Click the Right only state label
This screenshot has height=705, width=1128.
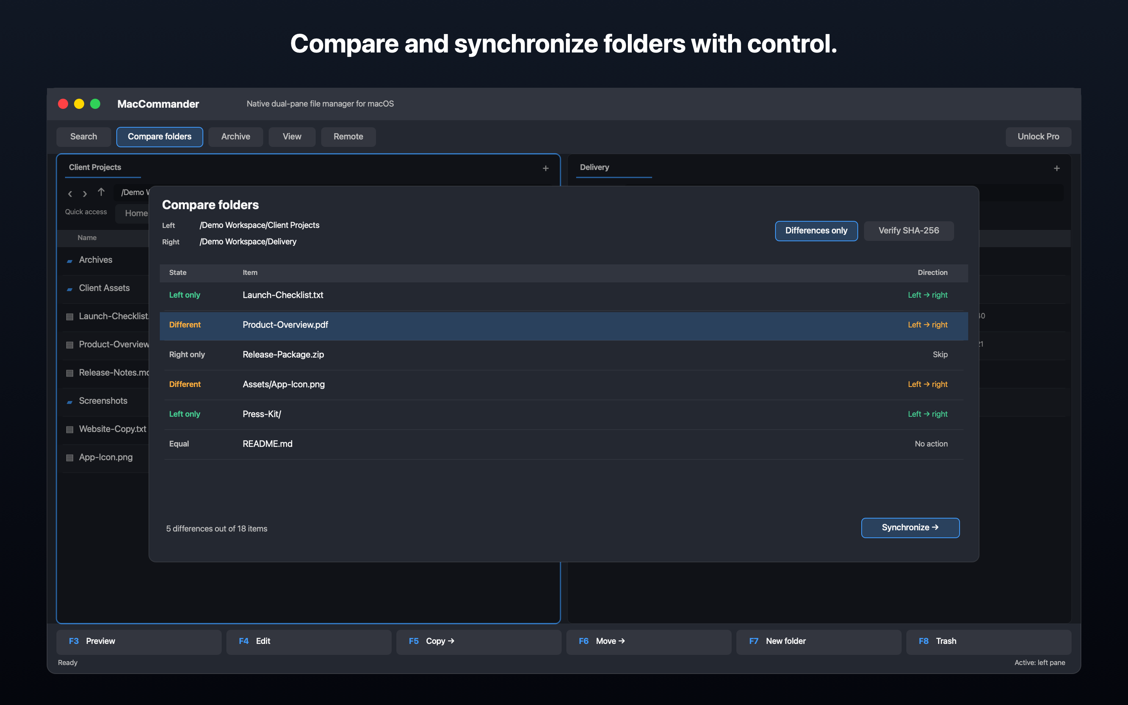point(186,355)
